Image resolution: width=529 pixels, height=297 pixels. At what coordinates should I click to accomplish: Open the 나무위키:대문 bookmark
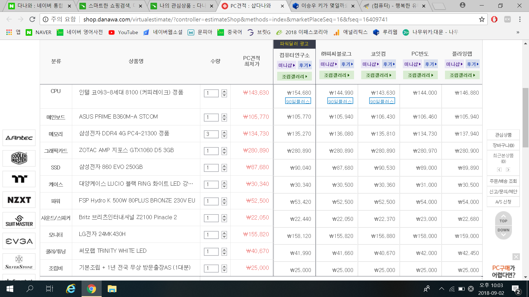[x=430, y=32]
